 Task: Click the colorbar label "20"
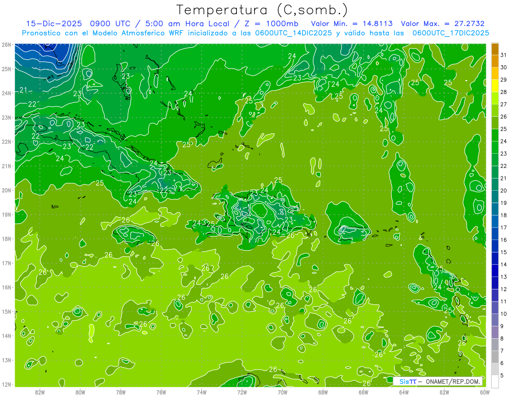coord(503,191)
